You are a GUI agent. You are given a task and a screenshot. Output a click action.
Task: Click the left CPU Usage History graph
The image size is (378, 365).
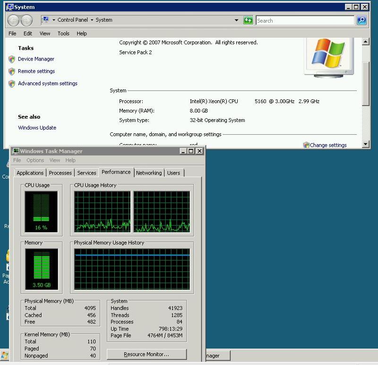click(x=103, y=211)
